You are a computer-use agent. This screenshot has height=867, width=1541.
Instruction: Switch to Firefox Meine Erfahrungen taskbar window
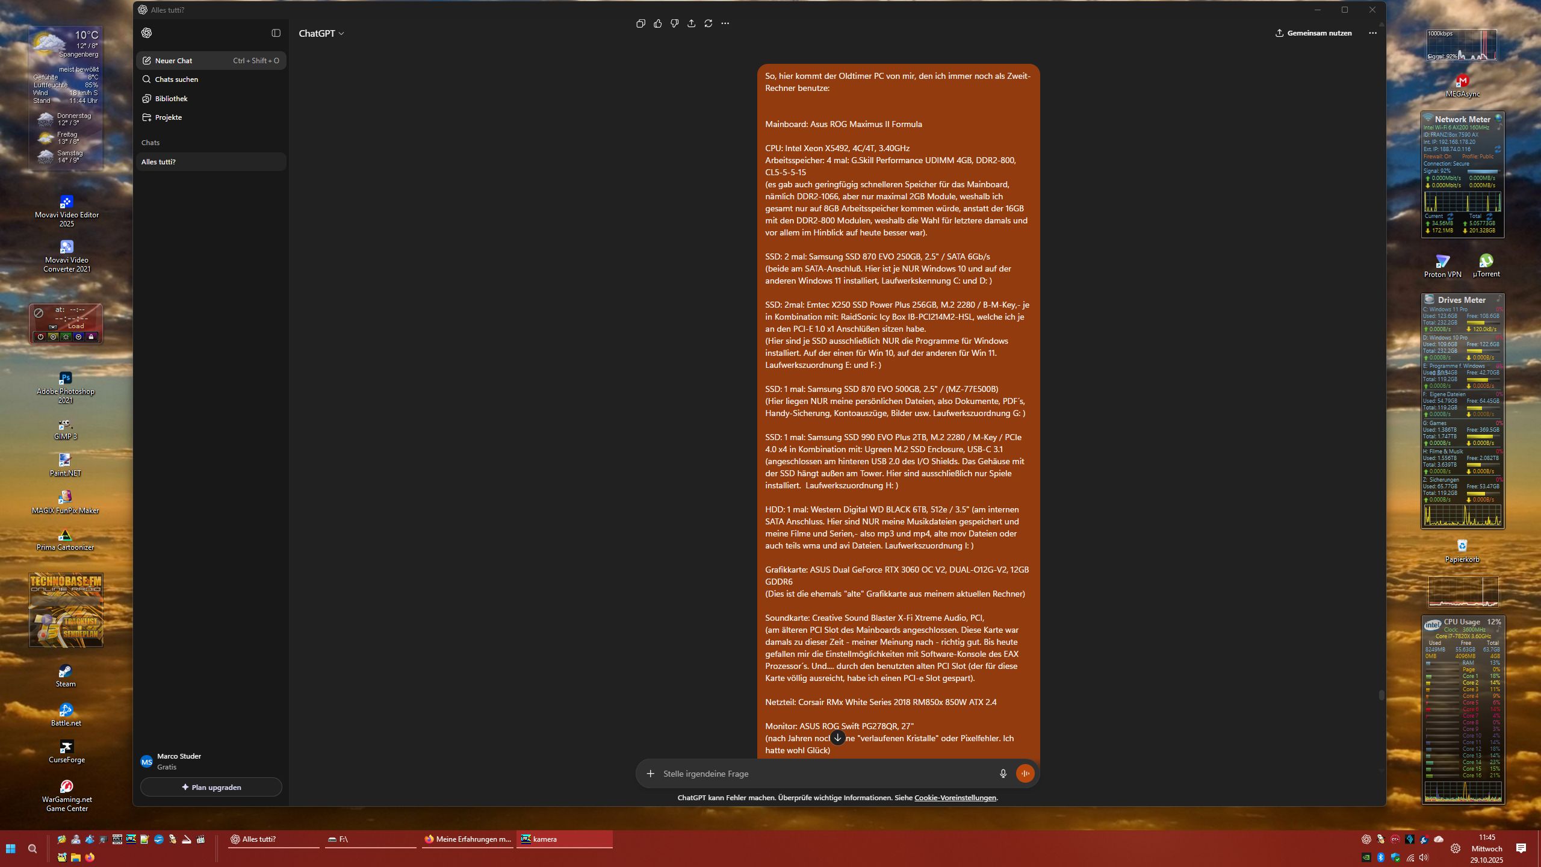click(x=467, y=839)
